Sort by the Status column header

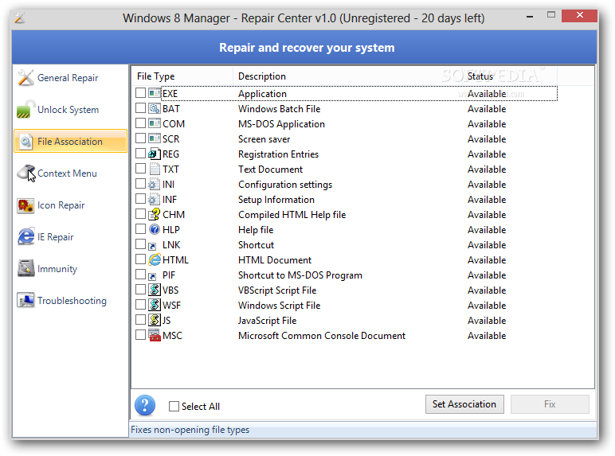click(509, 76)
